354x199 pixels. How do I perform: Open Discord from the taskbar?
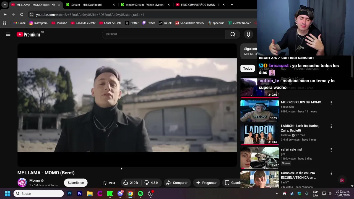click(120, 193)
